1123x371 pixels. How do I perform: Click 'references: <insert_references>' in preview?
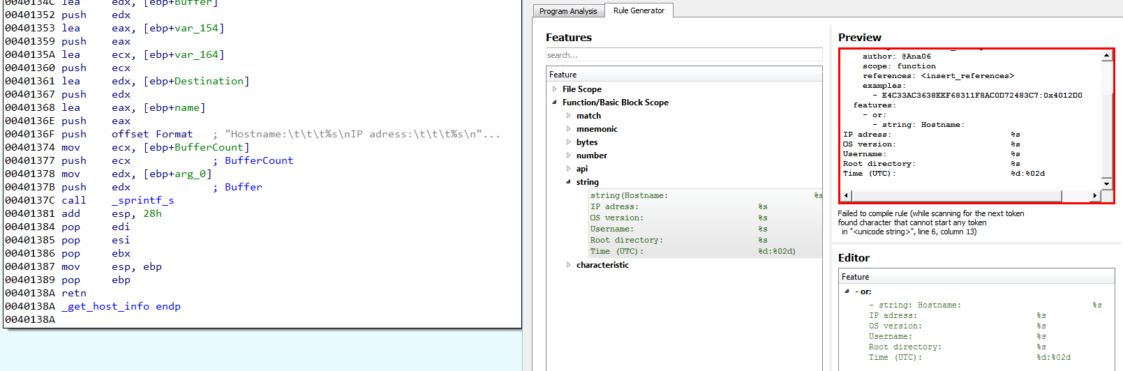pos(938,76)
